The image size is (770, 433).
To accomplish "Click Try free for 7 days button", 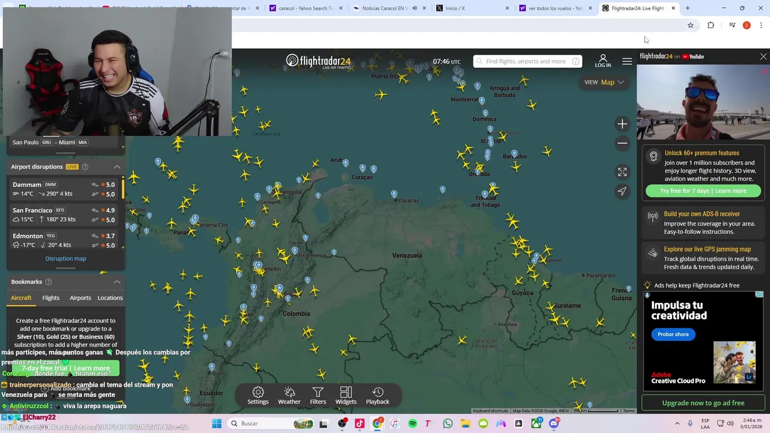I will [x=703, y=191].
